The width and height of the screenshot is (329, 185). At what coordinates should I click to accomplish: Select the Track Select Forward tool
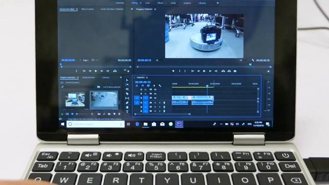pos(127,84)
